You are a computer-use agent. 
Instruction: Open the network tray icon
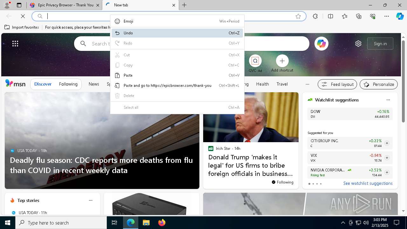[x=358, y=223]
